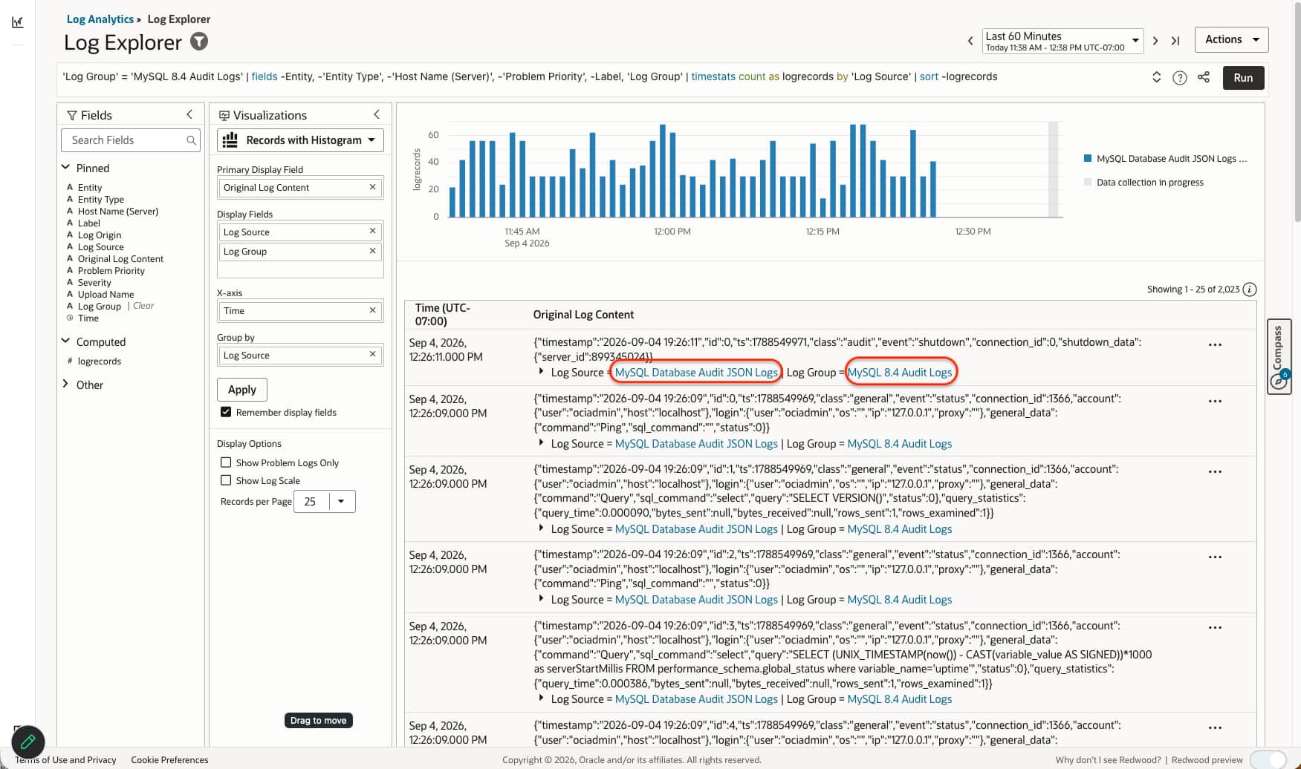Enable Show Problem Logs Only

pyautogui.click(x=226, y=462)
